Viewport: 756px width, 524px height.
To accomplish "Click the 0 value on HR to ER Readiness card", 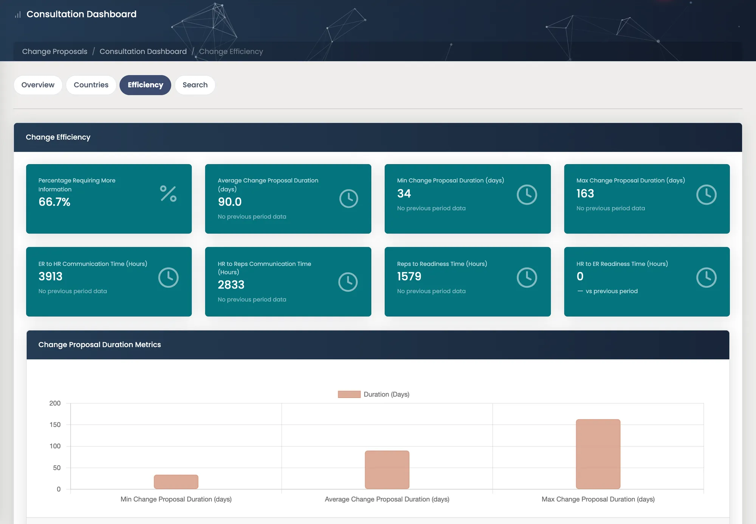I will click(x=580, y=277).
